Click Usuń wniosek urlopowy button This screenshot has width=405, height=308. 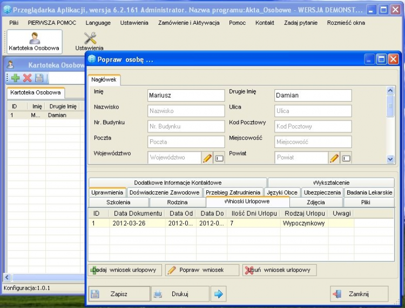pyautogui.click(x=279, y=270)
